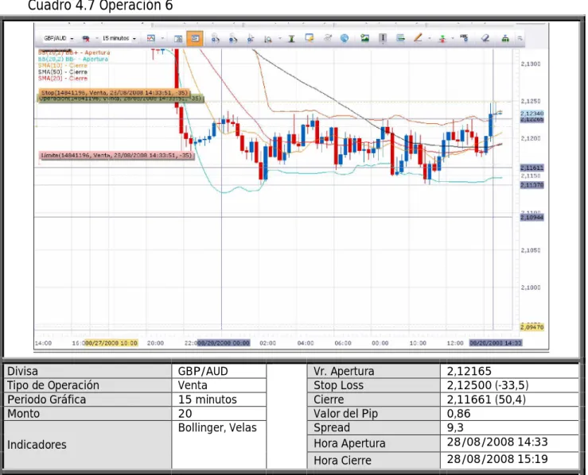Click the 2,12340 current price marker
Screen dimensions: 588x475
click(532, 114)
